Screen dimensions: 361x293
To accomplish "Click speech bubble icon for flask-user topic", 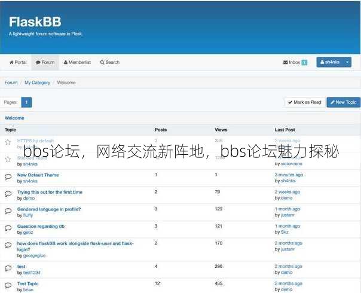I will pos(8,245).
